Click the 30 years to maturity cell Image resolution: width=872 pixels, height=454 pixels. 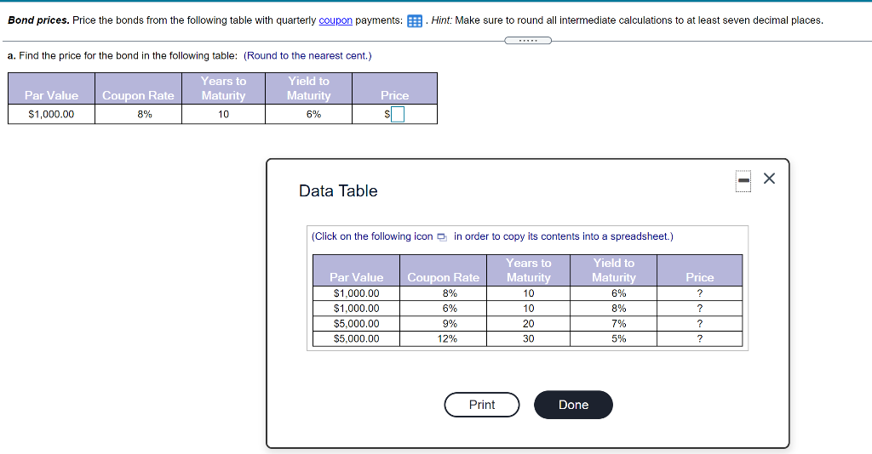tap(528, 338)
